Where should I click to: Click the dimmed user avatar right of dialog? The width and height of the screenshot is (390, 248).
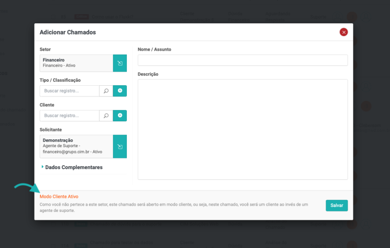pyautogui.click(x=366, y=106)
